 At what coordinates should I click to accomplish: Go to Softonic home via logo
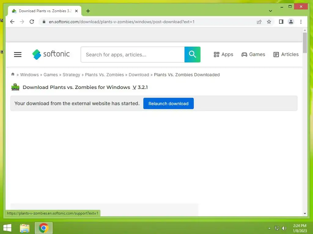51,54
